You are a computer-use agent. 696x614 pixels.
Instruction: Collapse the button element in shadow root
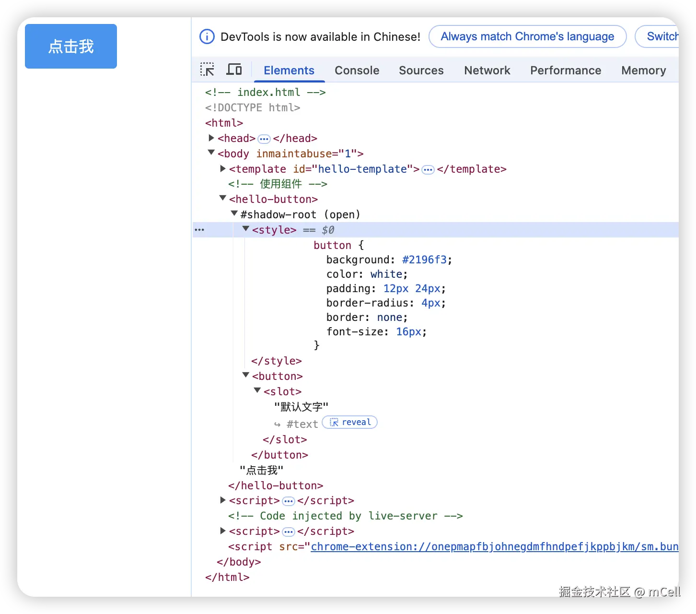245,375
